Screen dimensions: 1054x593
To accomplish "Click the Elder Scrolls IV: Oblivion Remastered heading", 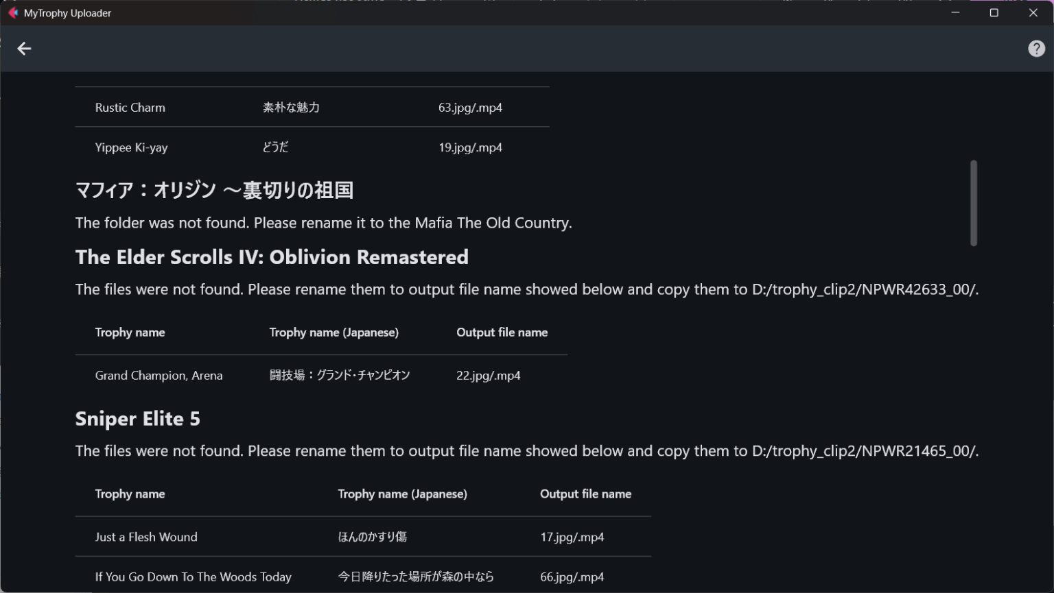I will (272, 257).
